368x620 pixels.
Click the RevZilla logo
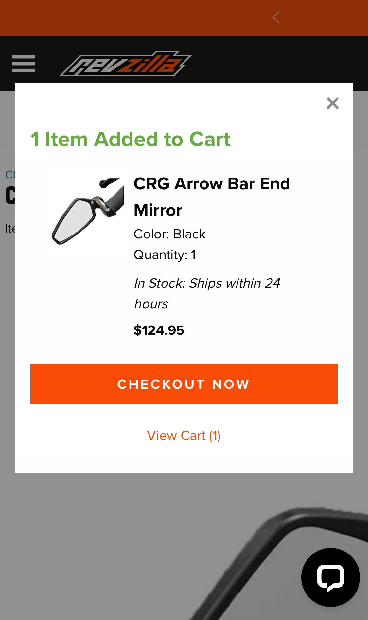[126, 64]
